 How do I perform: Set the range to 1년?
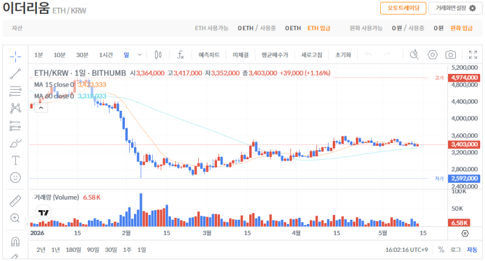[55, 249]
